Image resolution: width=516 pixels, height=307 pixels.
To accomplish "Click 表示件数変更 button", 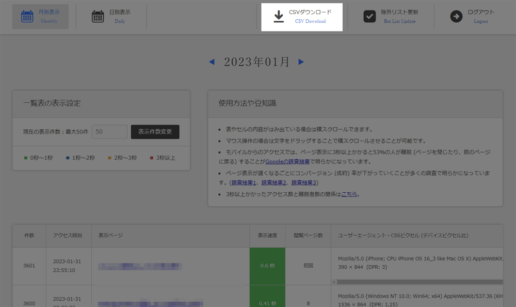I will pos(155,132).
